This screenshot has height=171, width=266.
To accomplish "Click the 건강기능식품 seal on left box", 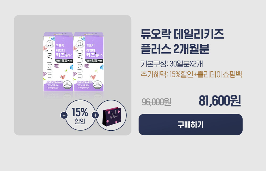I will pos(67,85).
